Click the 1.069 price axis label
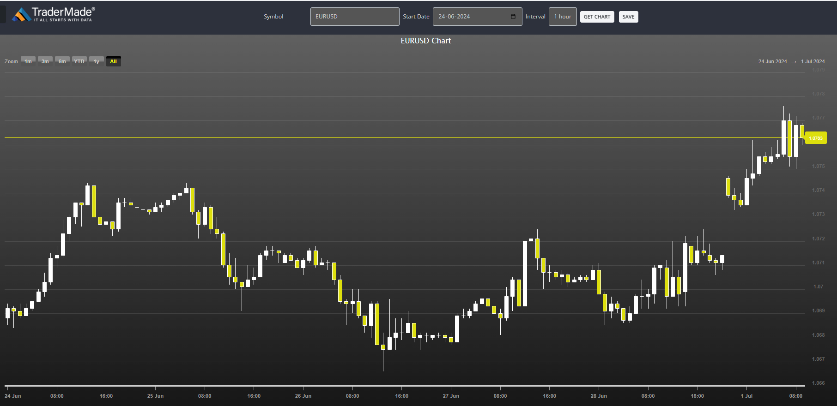This screenshot has height=406, width=837. click(818, 310)
